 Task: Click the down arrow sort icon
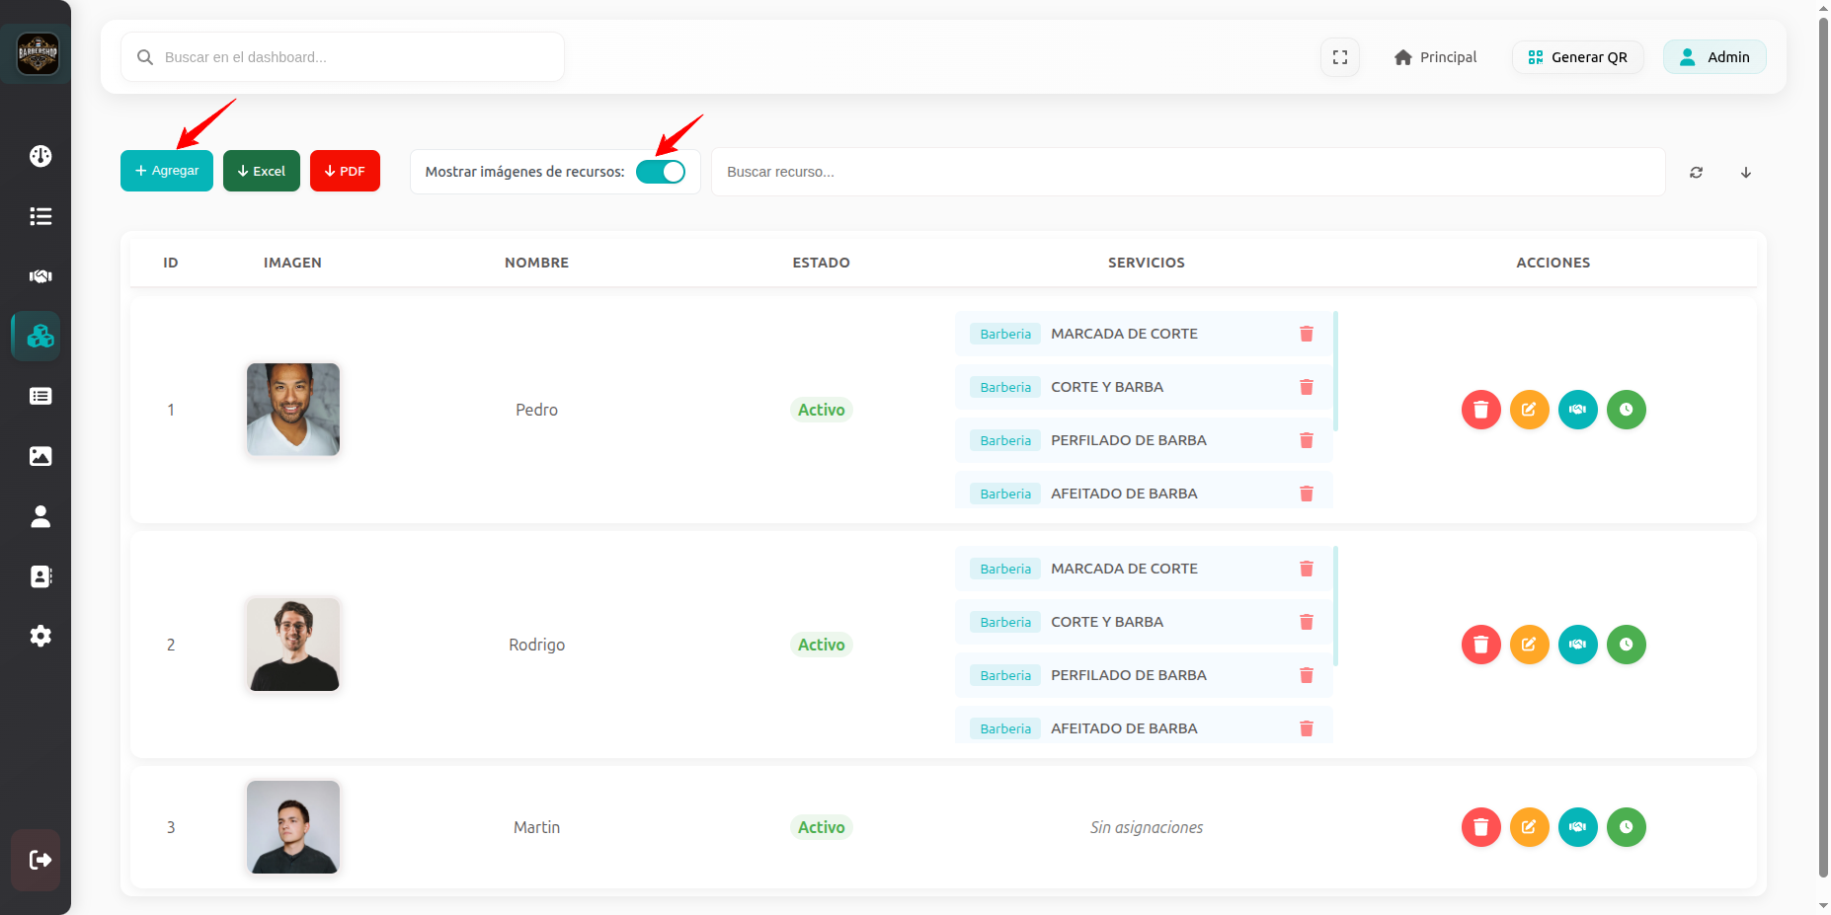pos(1745,172)
